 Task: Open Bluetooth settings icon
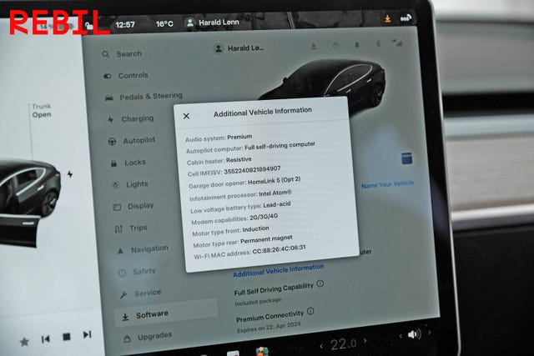(378, 43)
